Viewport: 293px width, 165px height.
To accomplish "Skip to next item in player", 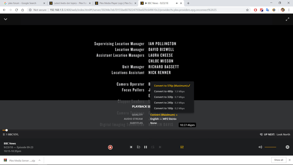I will [x=160, y=147].
